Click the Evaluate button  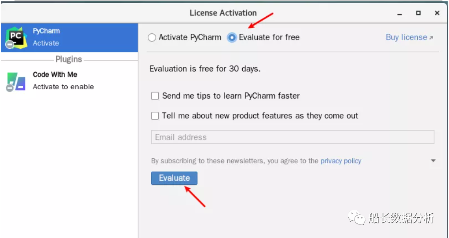174,178
